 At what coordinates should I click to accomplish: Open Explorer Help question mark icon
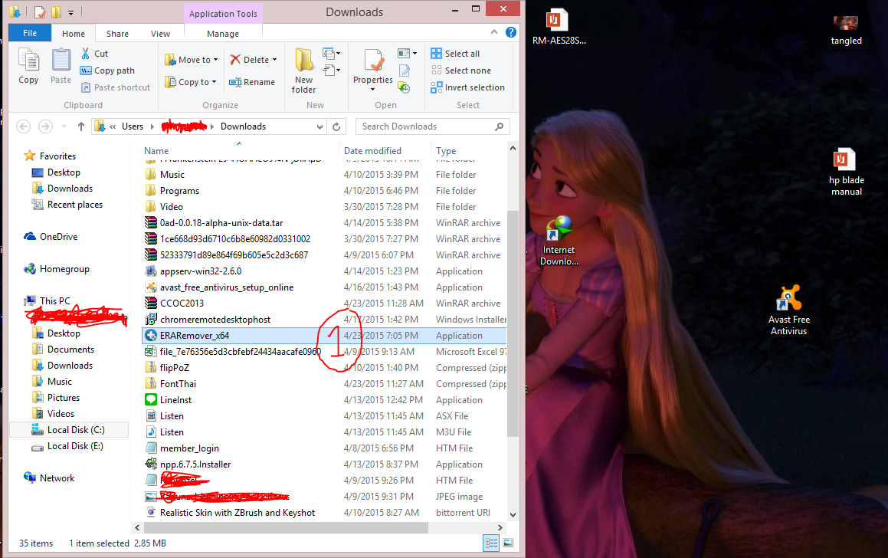[511, 32]
